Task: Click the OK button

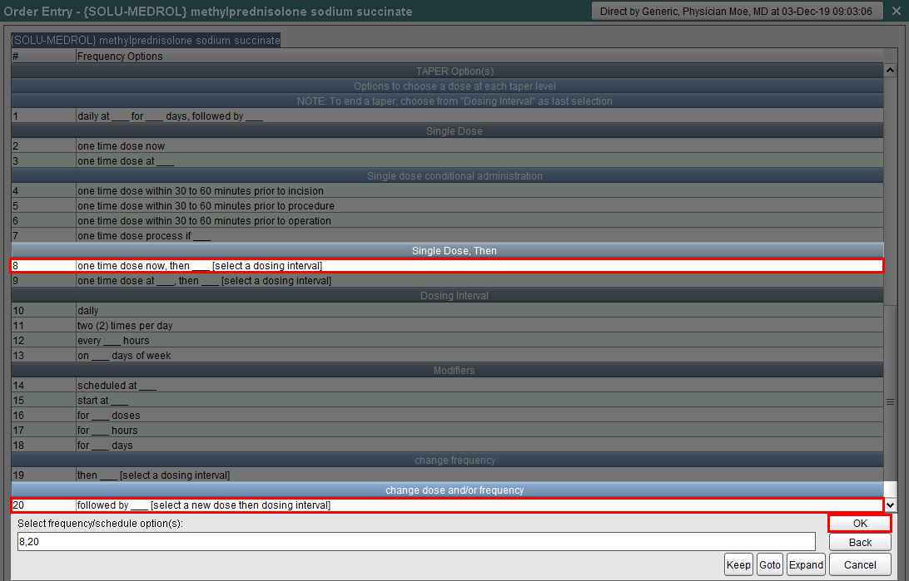Action: (x=860, y=524)
